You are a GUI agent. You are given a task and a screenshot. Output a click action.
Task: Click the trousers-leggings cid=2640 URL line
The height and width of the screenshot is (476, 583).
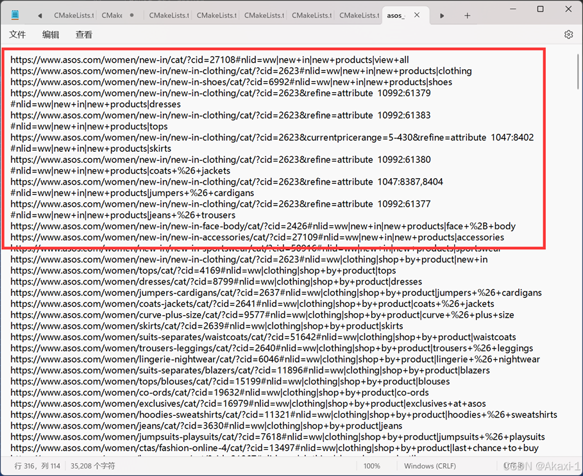point(272,349)
